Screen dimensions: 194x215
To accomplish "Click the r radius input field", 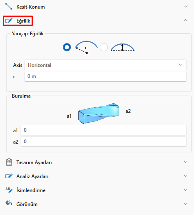I will [105, 76].
